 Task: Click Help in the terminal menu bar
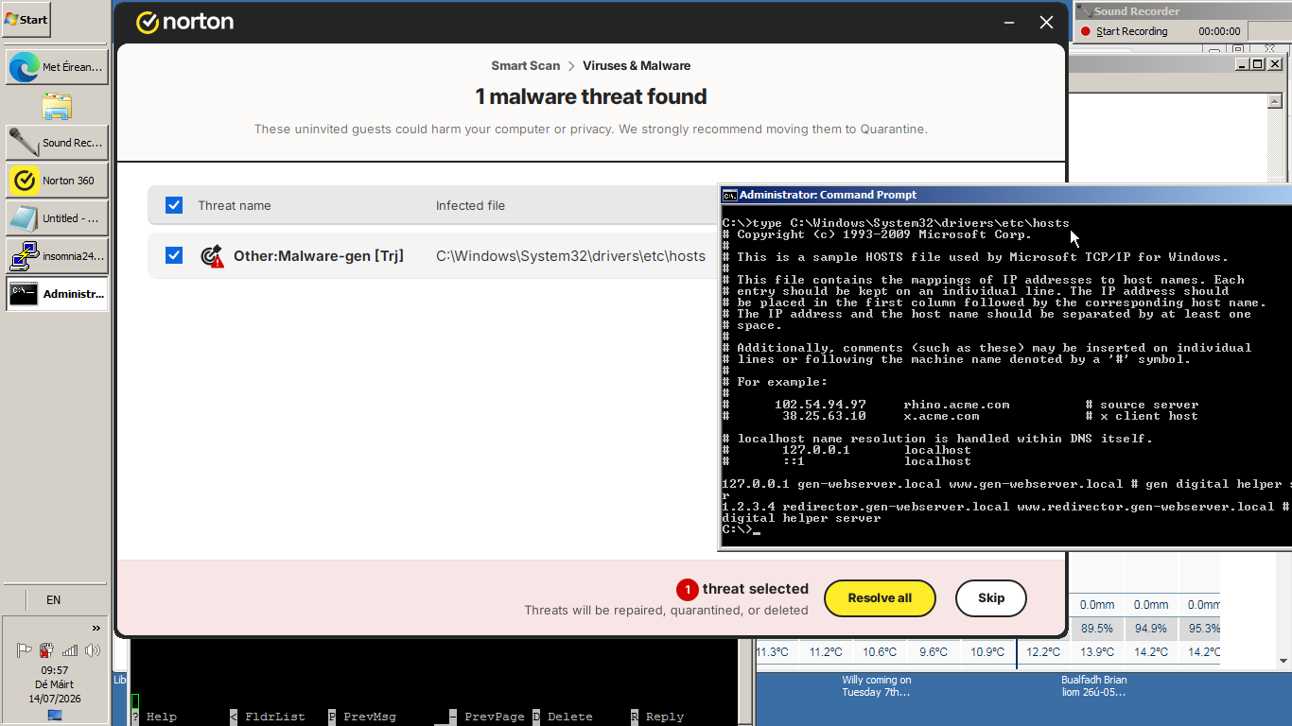(x=162, y=717)
